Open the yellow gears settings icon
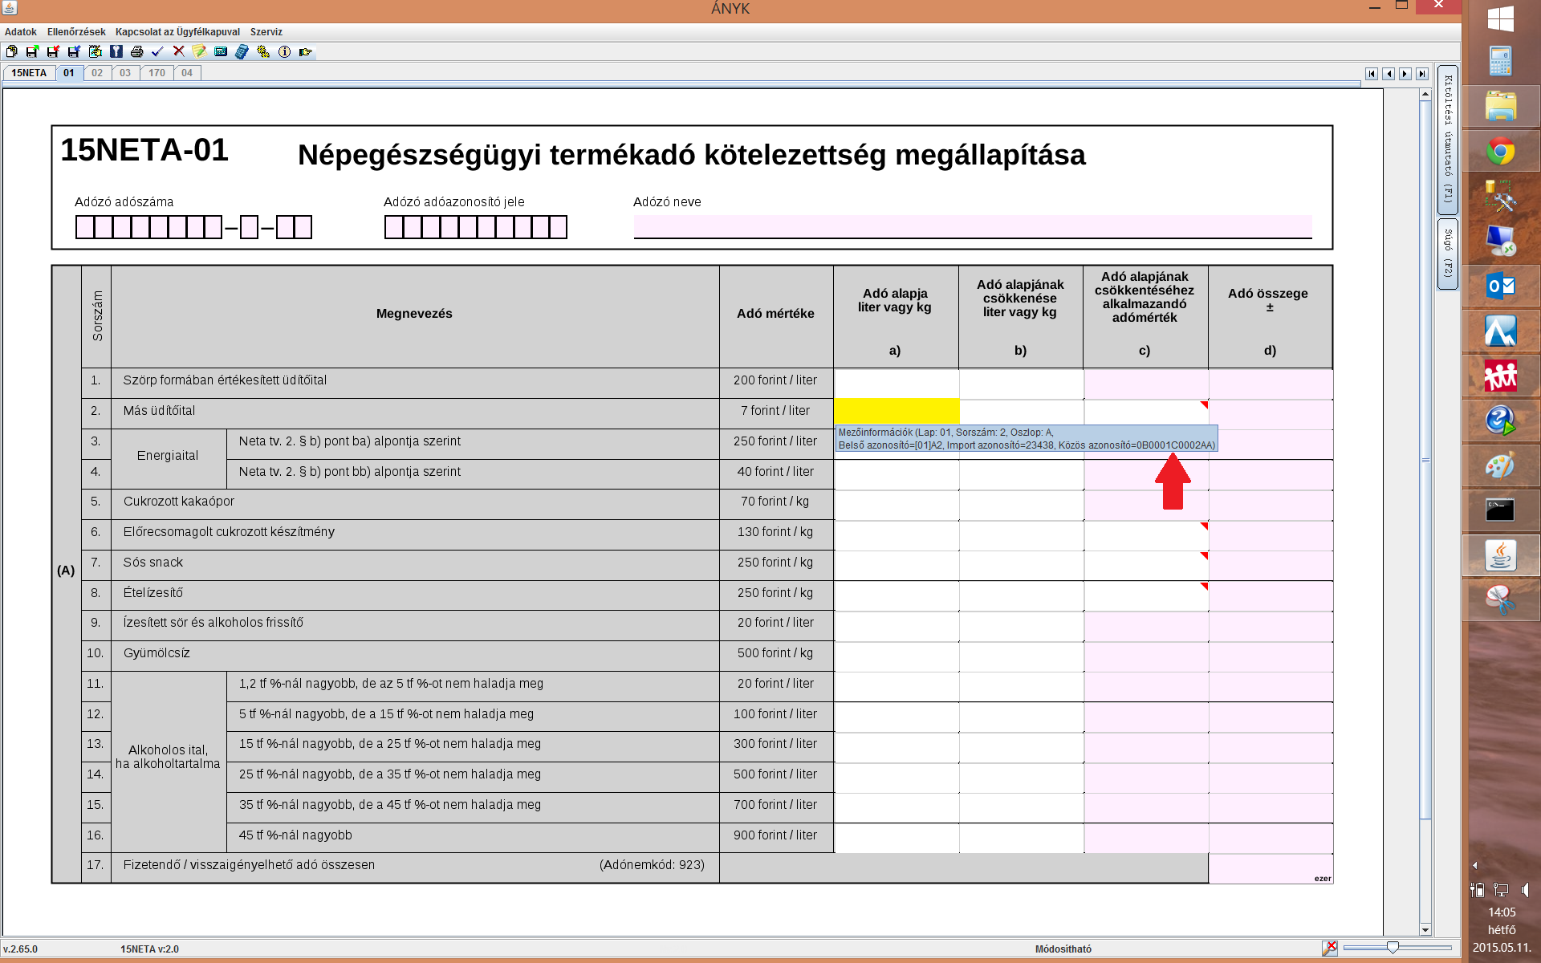1541x963 pixels. pos(263,51)
